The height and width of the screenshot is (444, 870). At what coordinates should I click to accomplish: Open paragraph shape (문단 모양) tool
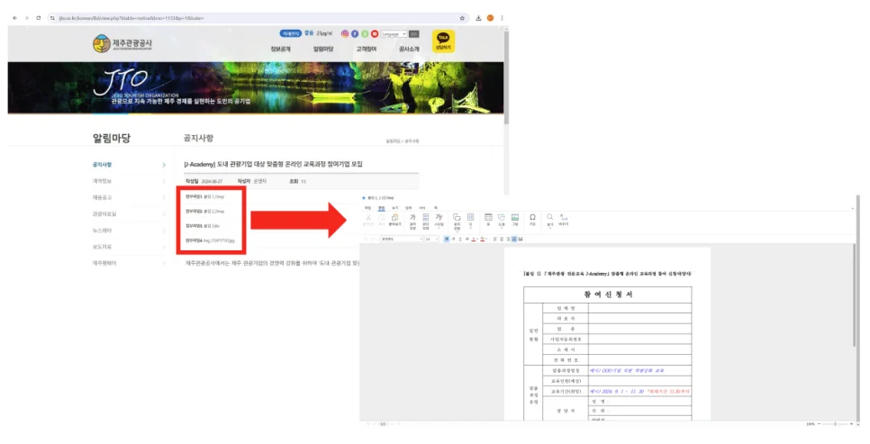[x=426, y=222]
